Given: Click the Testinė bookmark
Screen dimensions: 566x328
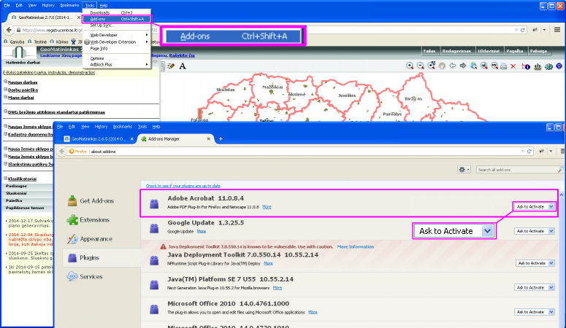Looking at the screenshot, I should click(37, 42).
